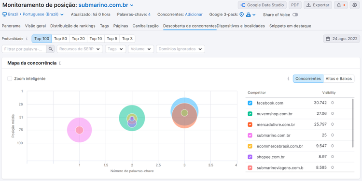Open notifications bell icon
This screenshot has width=362, height=181.
pyautogui.click(x=341, y=5)
